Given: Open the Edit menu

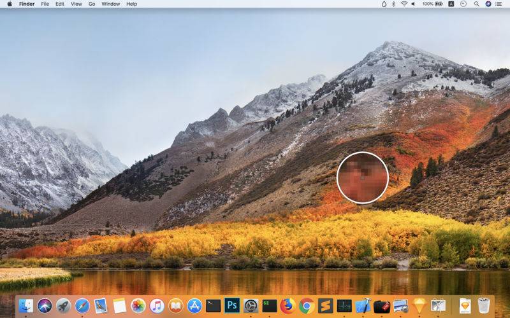Looking at the screenshot, I should (60, 4).
